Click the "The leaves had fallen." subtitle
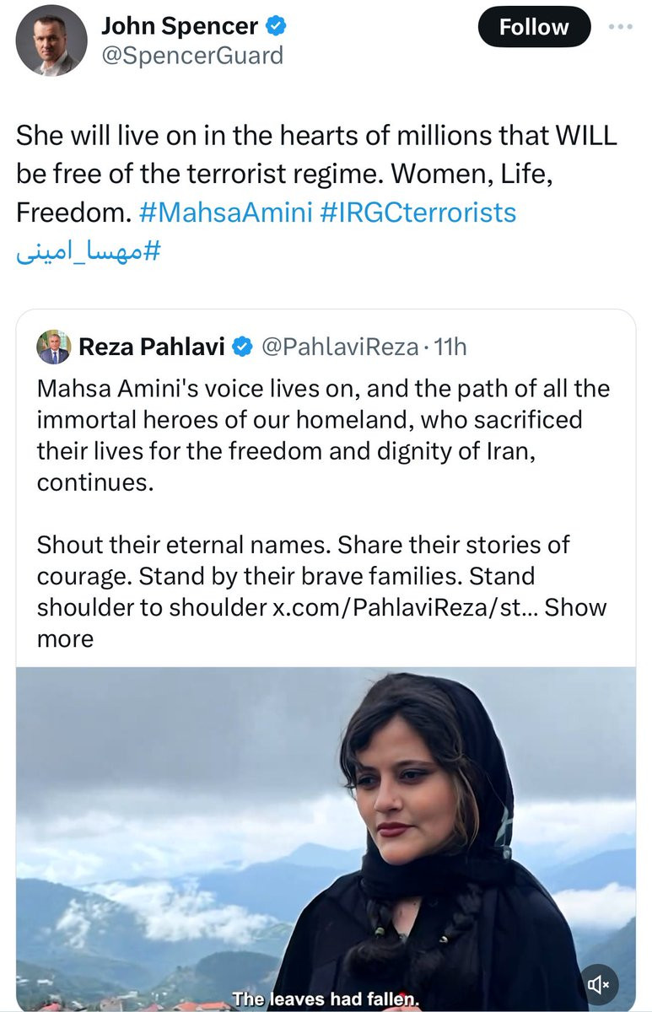This screenshot has width=652, height=1012. pyautogui.click(x=326, y=999)
